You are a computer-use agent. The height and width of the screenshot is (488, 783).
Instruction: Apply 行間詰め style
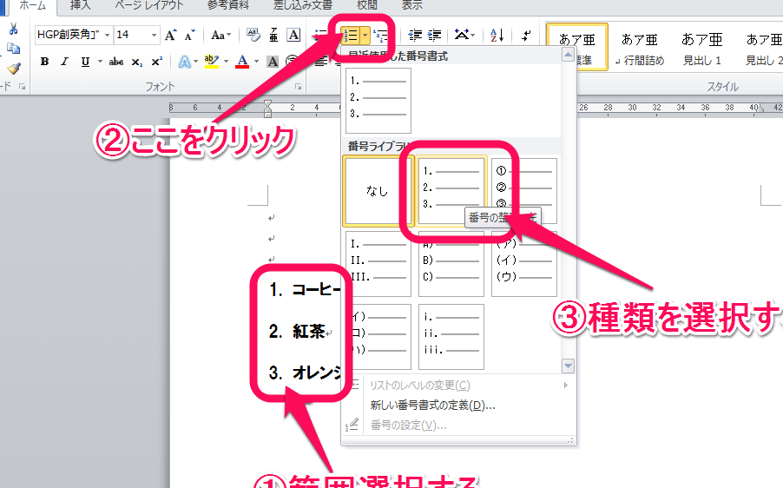640,48
